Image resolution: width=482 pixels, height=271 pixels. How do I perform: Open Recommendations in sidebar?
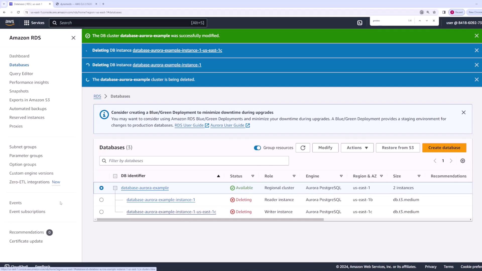coord(27,232)
